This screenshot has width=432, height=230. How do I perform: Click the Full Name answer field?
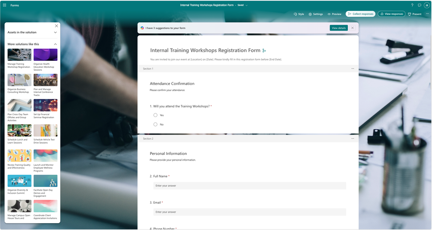[x=250, y=186]
